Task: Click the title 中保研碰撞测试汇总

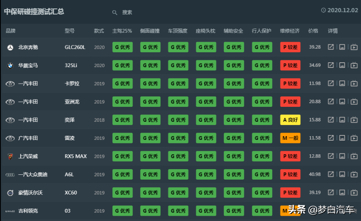Action: (34, 12)
